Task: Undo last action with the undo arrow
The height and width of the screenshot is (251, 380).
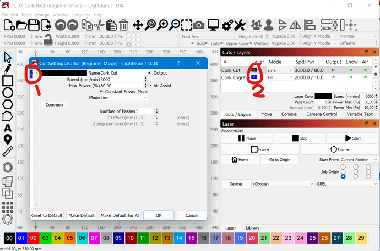Action: pyautogui.click(x=61, y=25)
